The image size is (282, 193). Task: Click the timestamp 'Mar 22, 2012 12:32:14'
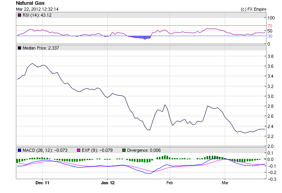(x=37, y=9)
